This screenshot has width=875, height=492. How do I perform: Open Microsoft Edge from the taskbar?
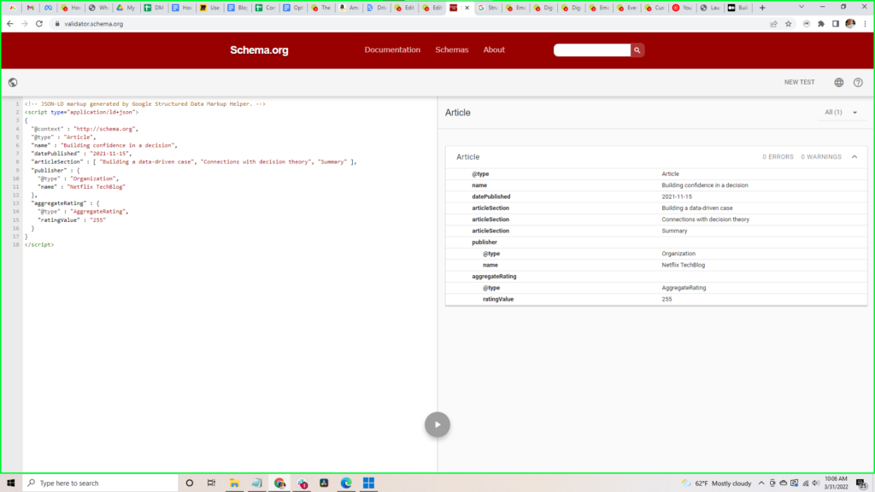point(346,483)
